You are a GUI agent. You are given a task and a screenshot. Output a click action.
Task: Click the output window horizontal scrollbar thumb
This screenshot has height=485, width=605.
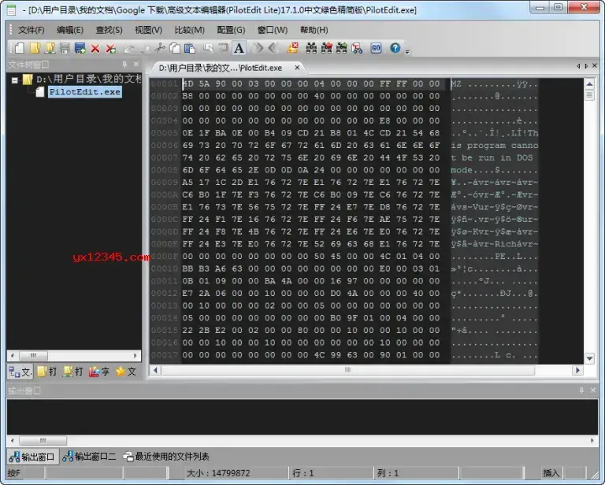[43, 440]
